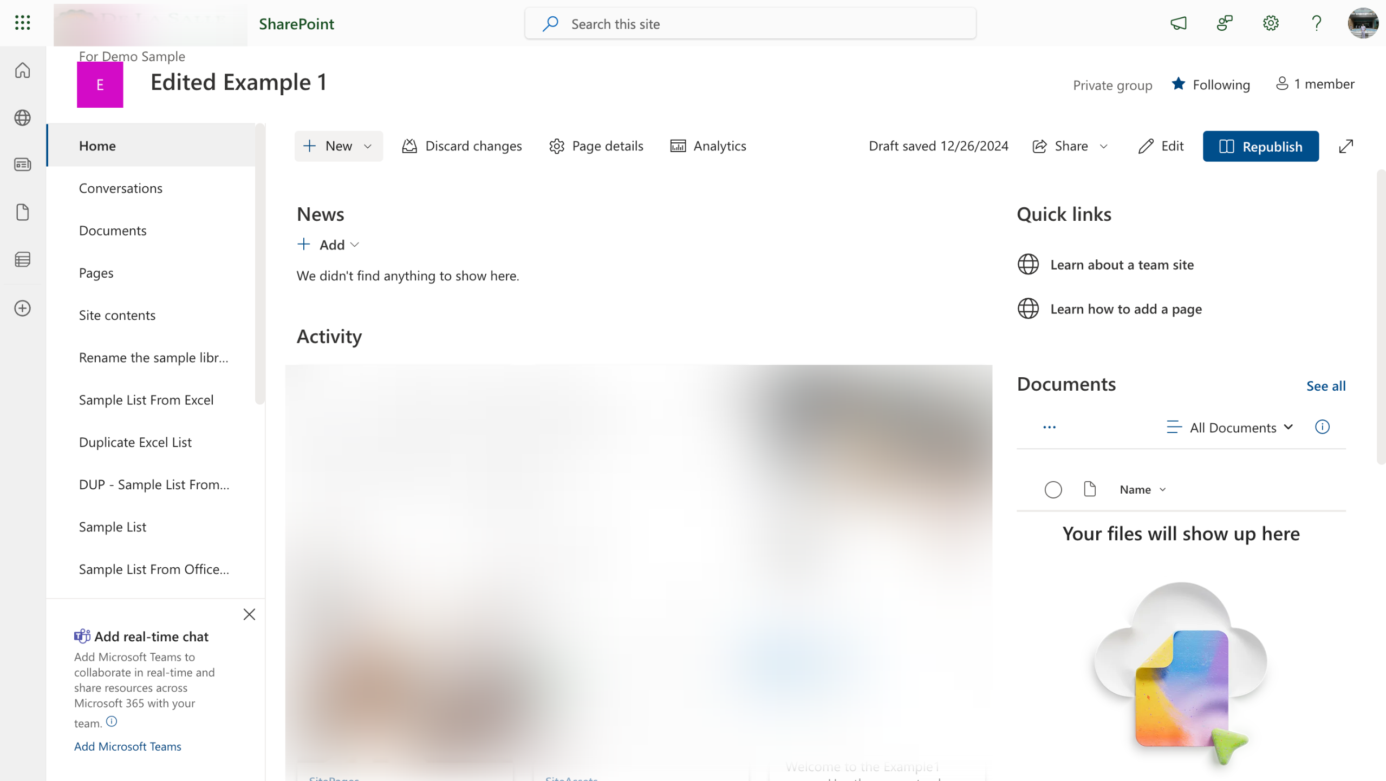The height and width of the screenshot is (781, 1386).
Task: Open Settings gear in the header
Action: tap(1270, 23)
